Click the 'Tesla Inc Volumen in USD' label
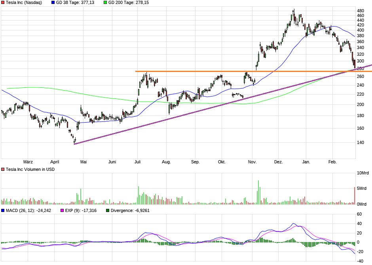This screenshot has width=372, height=265. click(x=30, y=169)
